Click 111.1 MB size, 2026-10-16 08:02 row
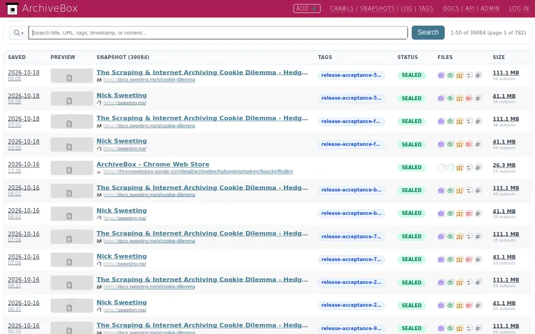This screenshot has width=535, height=334. tap(505, 188)
